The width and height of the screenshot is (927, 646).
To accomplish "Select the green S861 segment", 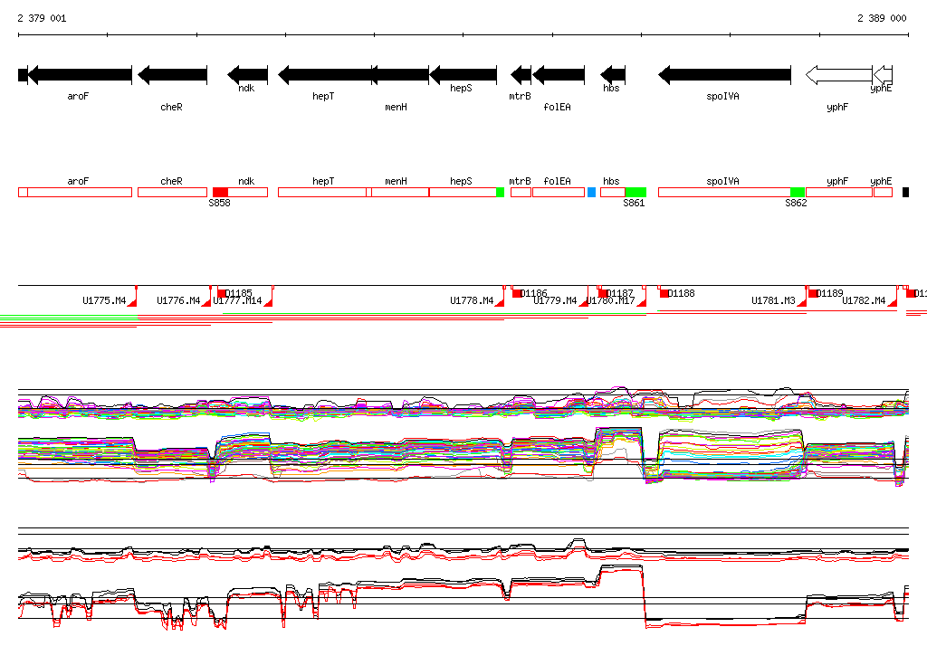I will pyautogui.click(x=636, y=192).
